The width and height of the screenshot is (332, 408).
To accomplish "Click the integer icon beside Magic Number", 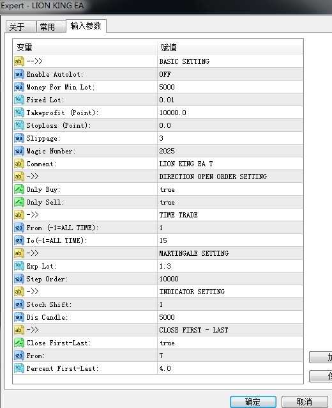I will coord(19,151).
